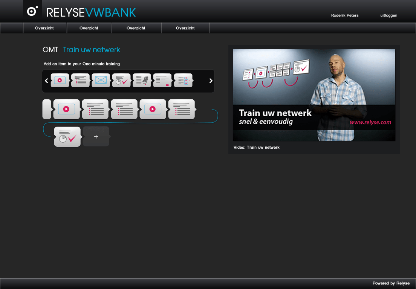Open the third bulleted text step in the sequence

coord(182,109)
